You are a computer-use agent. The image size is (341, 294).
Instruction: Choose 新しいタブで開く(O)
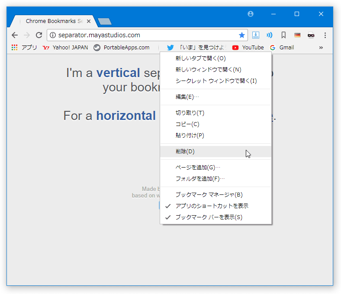click(216, 58)
